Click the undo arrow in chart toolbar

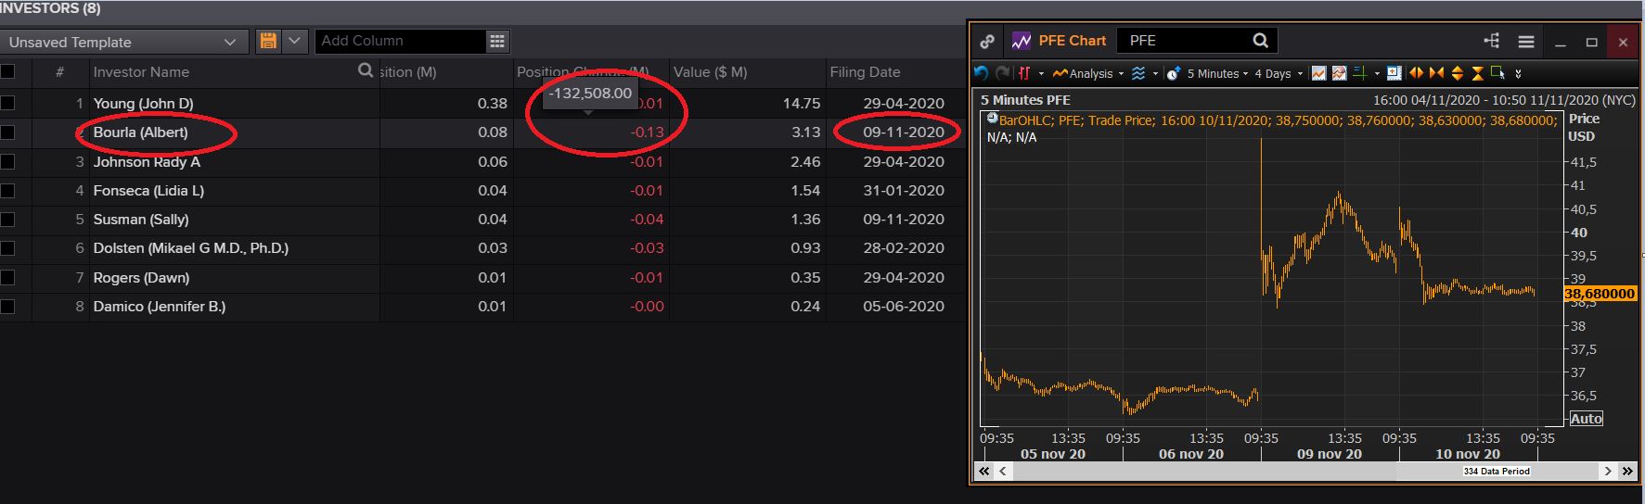coord(982,73)
